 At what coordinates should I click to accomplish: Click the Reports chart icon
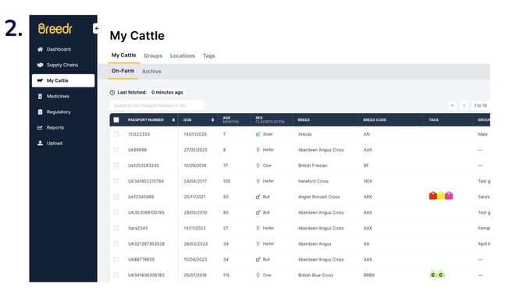40,128
